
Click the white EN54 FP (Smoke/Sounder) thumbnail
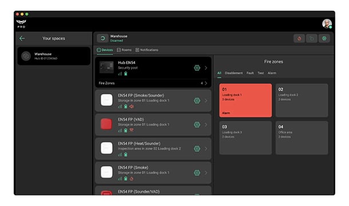106,100
